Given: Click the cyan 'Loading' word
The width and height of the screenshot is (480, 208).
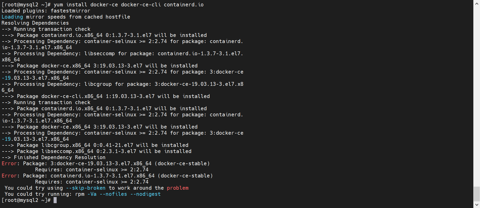Looking at the screenshot, I should 12,17.
